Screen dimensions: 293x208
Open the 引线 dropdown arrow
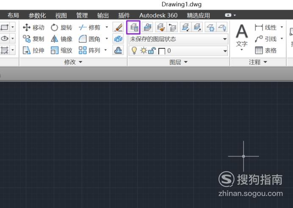coord(282,39)
